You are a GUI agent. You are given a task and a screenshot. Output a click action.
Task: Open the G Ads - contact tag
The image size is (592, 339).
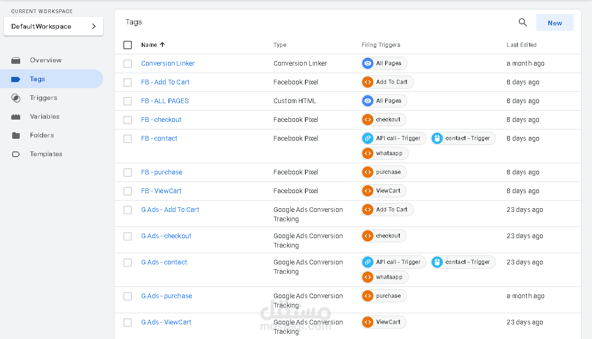tap(164, 262)
